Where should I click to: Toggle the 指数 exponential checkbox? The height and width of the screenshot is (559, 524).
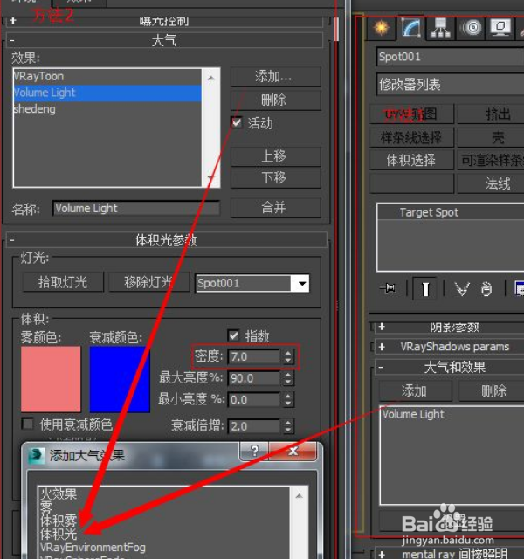(233, 335)
